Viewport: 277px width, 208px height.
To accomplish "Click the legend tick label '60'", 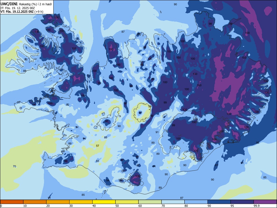I will coord(140,206).
